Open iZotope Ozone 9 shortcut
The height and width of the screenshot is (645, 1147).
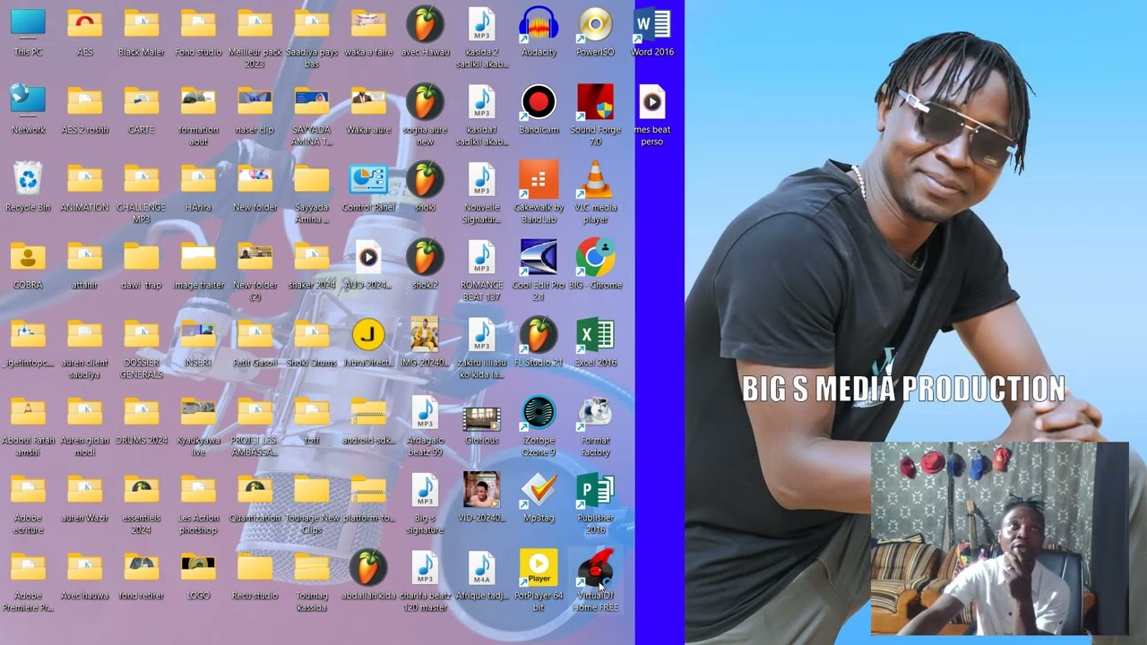click(539, 413)
